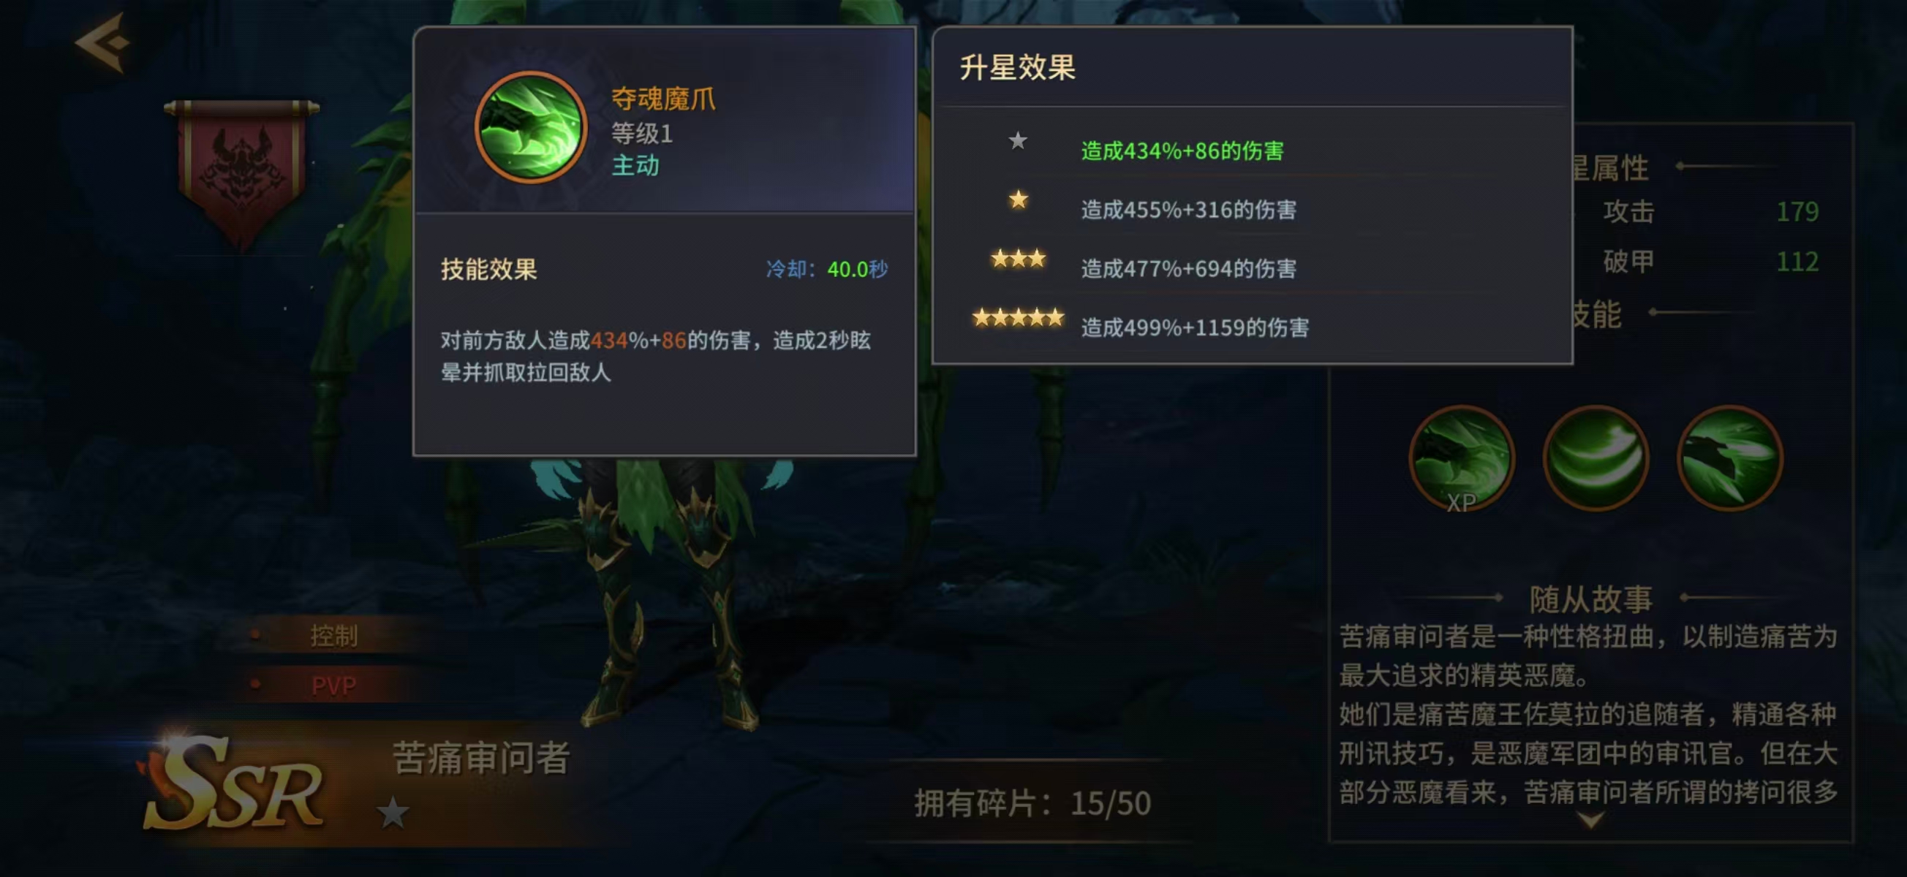Select one-star effect 造成434%+86的伤害
Viewport: 1907px width, 877px height.
[1182, 151]
